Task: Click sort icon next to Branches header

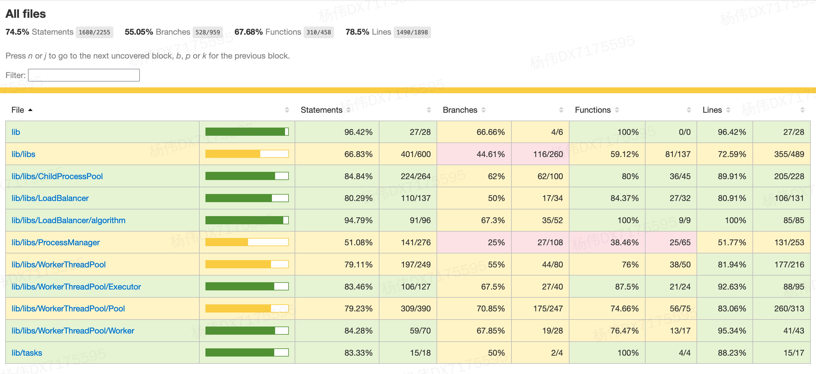Action: (483, 110)
